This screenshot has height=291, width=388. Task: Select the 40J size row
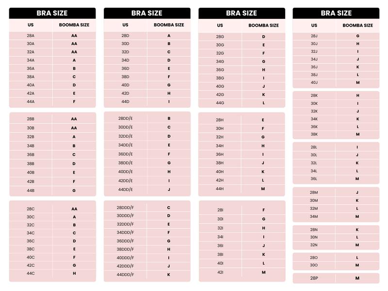(336, 82)
